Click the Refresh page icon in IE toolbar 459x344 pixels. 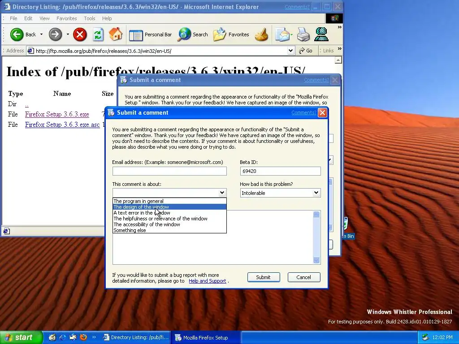98,34
